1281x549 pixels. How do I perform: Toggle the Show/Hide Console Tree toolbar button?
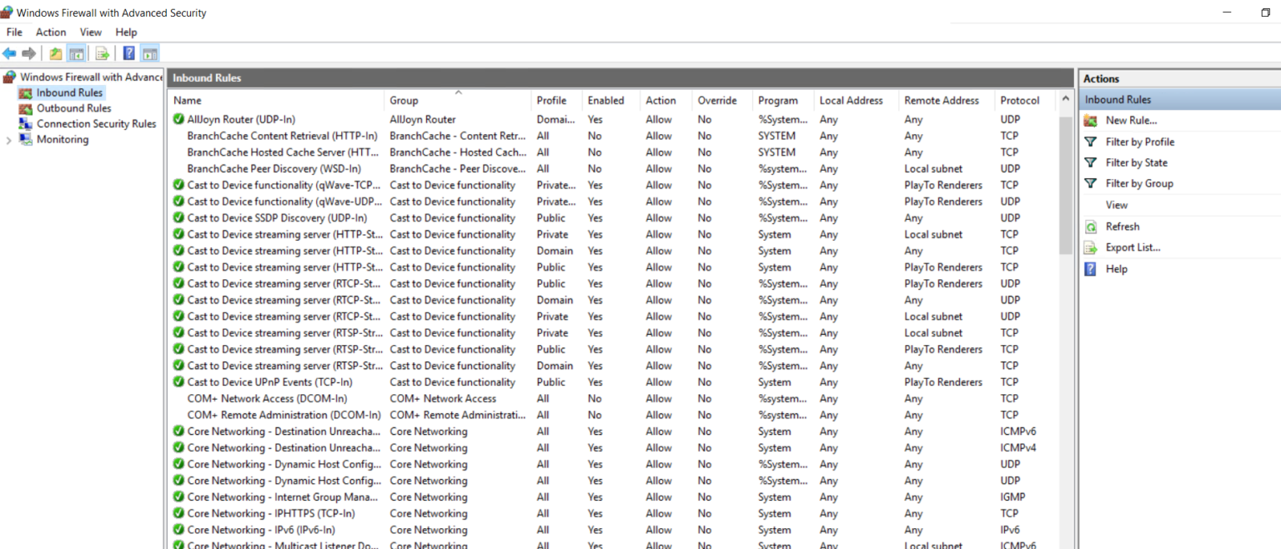tap(75, 53)
